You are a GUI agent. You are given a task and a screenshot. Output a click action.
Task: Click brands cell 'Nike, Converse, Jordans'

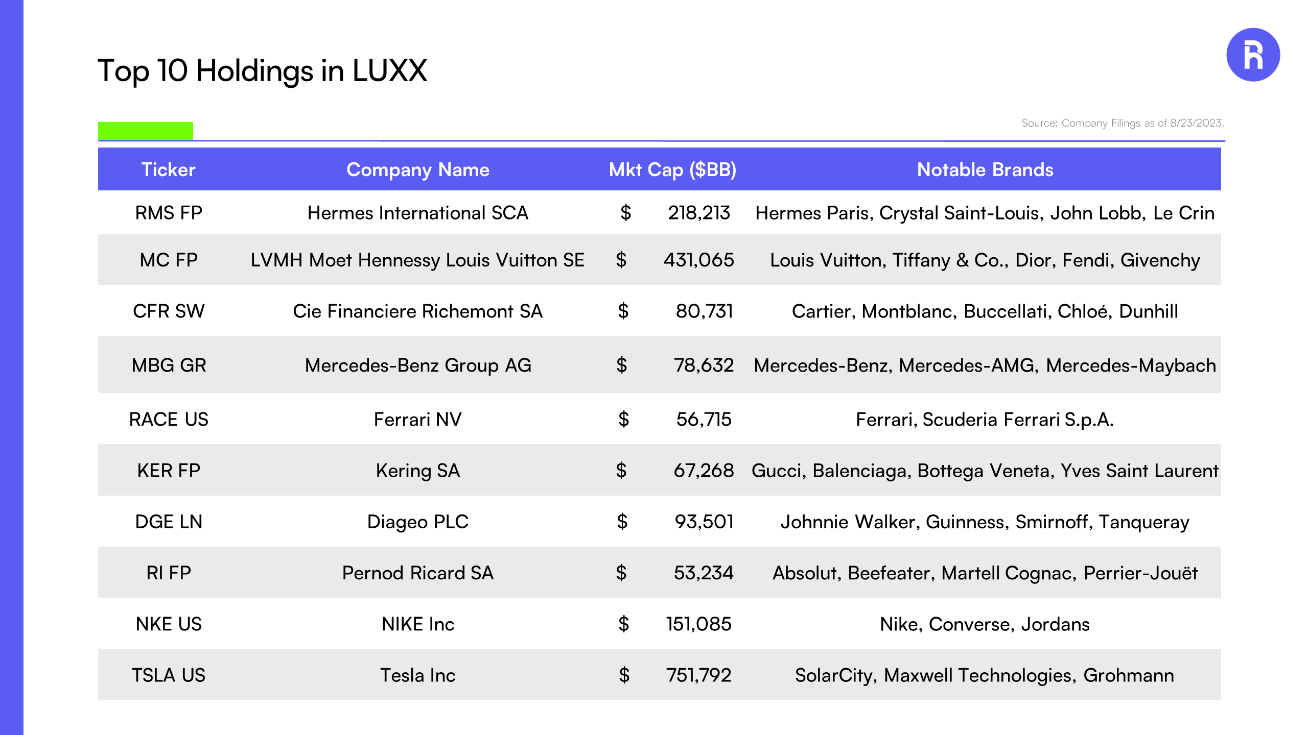click(985, 624)
